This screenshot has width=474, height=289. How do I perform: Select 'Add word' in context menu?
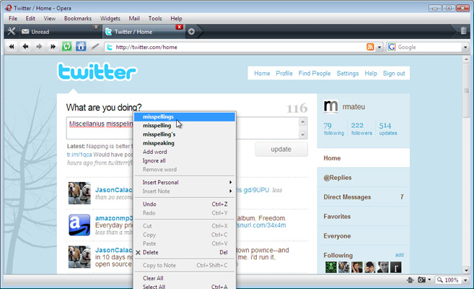pos(154,152)
